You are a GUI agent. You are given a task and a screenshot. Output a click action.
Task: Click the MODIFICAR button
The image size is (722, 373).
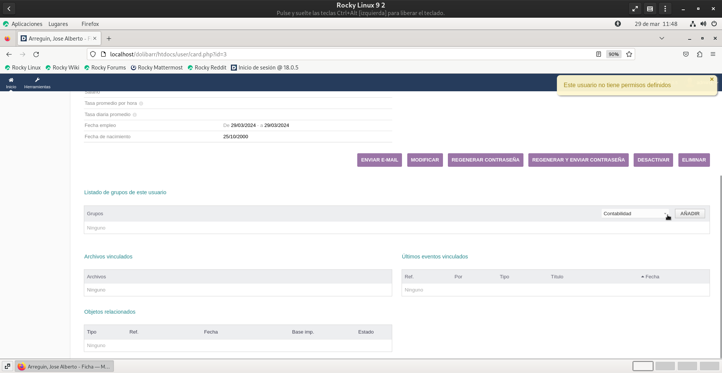(425, 160)
